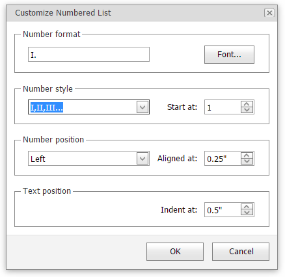Open the Number position dropdown arrow
Viewport: 285px width, 277px height.
142,159
